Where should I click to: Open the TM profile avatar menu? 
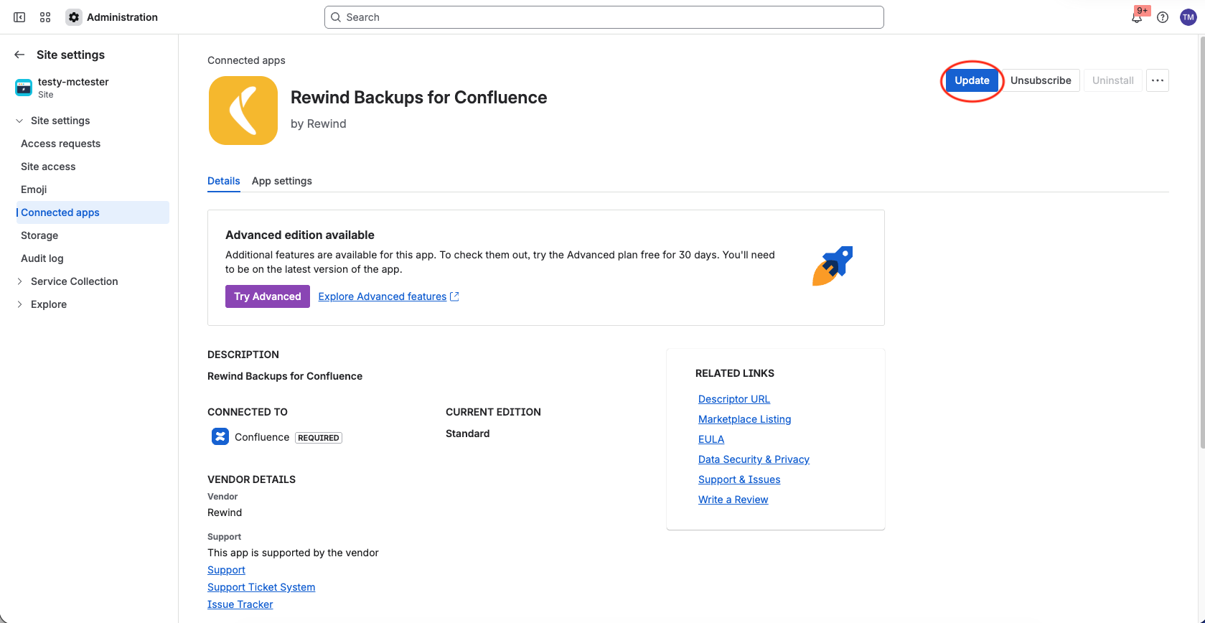(1188, 17)
